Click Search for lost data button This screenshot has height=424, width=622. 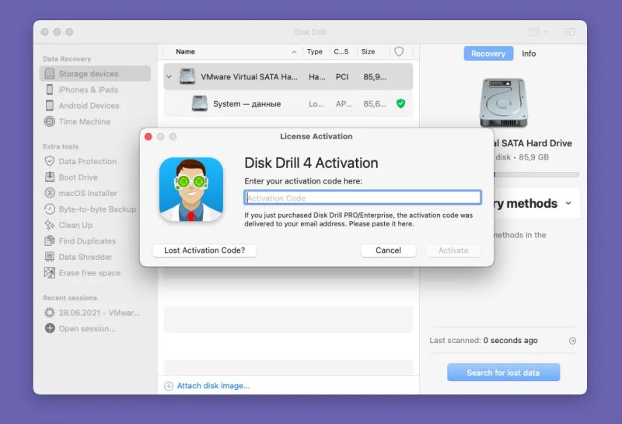point(503,373)
